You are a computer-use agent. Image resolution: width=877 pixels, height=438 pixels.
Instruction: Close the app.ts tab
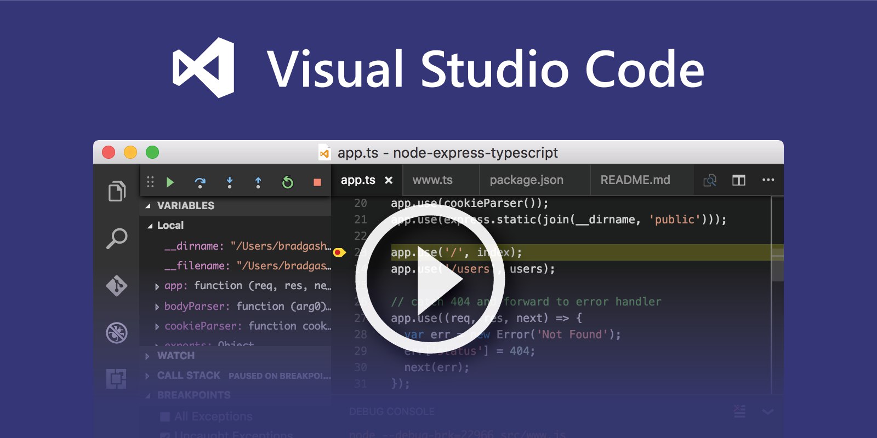(389, 180)
